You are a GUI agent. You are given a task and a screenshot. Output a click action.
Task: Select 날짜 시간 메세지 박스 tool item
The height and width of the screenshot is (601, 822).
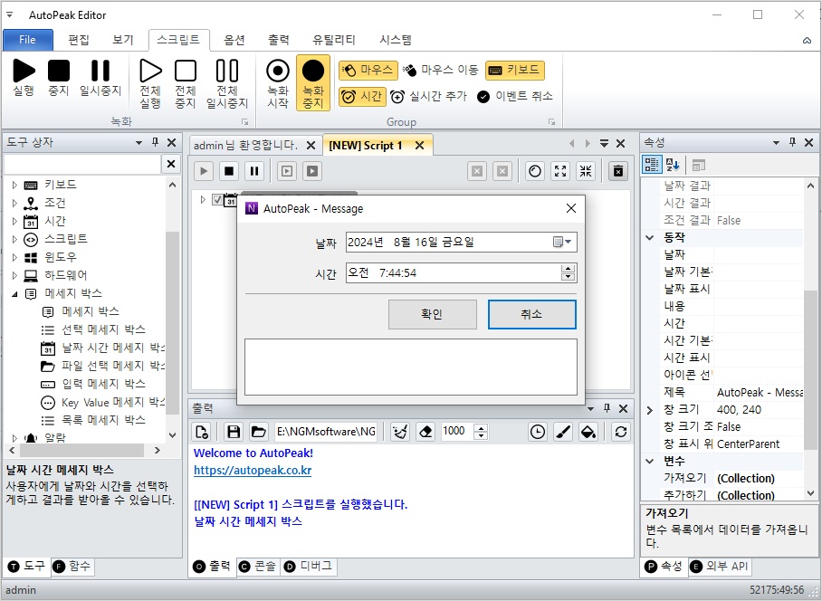(103, 348)
